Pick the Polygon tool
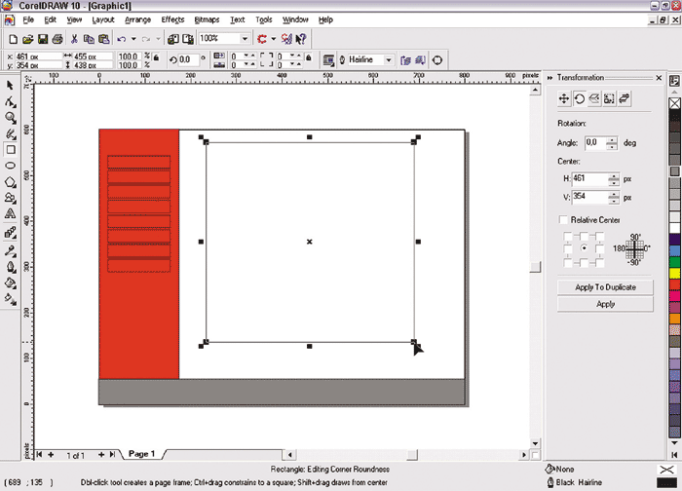 pyautogui.click(x=10, y=181)
